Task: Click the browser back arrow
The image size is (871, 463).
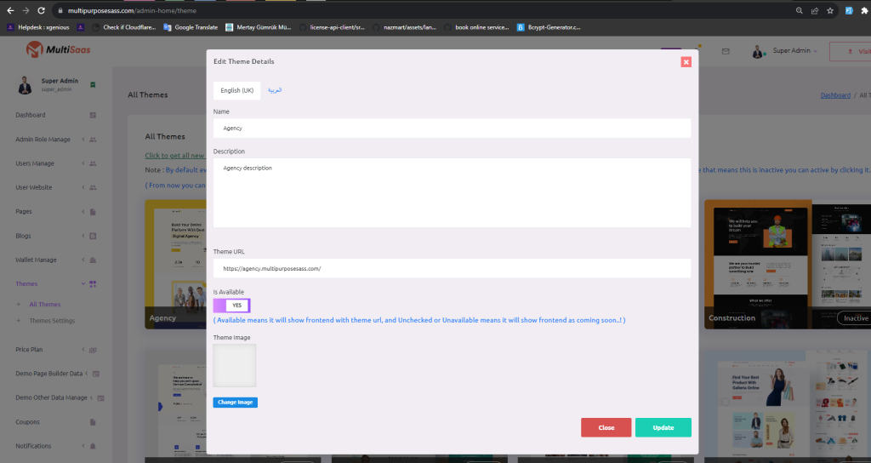Action: [10, 10]
